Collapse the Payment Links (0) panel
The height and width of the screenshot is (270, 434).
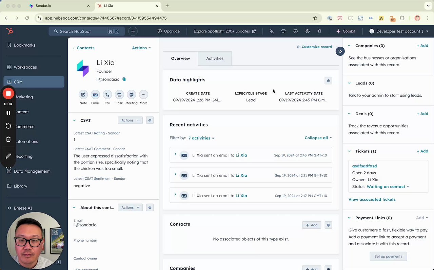(x=349, y=218)
